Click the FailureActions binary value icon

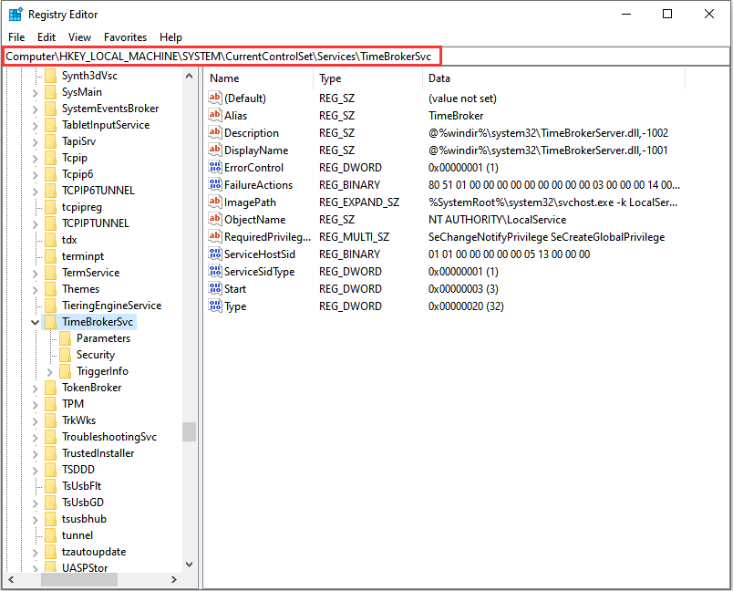point(215,184)
